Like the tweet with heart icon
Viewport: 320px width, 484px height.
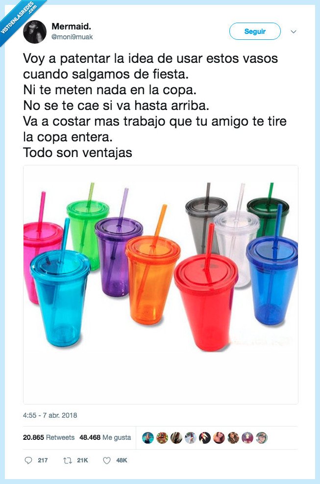(x=107, y=460)
